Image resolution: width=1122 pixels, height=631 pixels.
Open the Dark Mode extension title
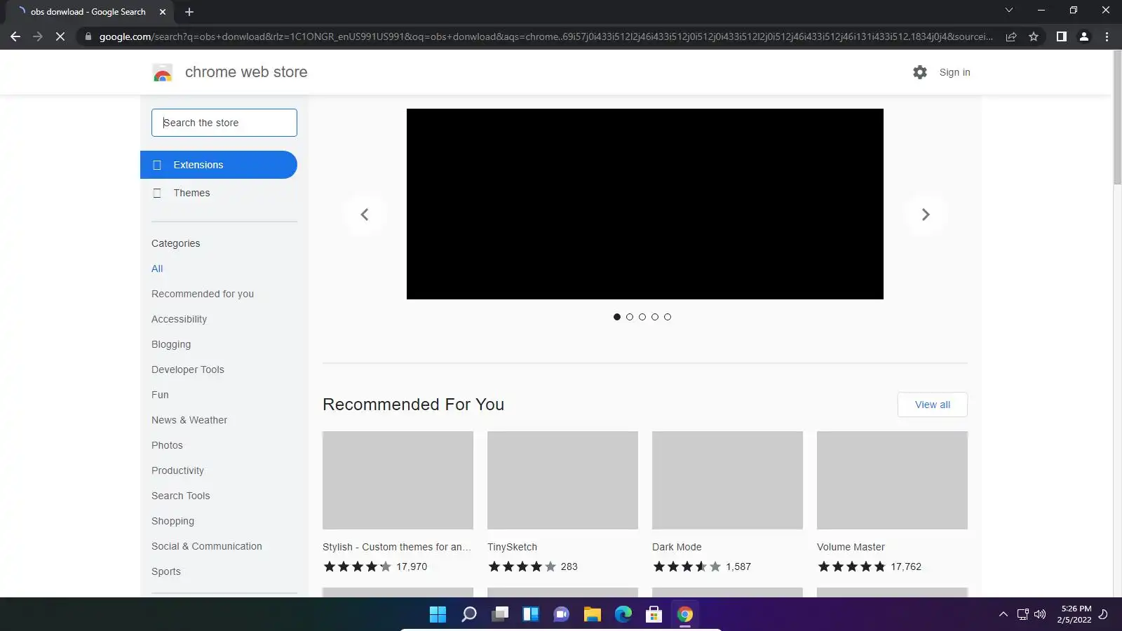pos(677,547)
